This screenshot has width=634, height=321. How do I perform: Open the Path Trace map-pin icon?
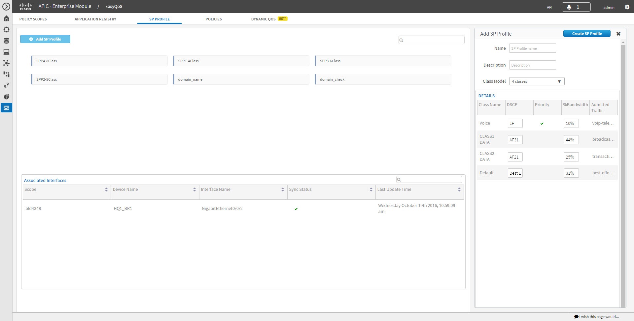tap(6, 85)
